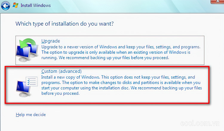Viewport: 224px width, 131px height.
Task: Select the Upgrade computers icon
Action: (27, 50)
